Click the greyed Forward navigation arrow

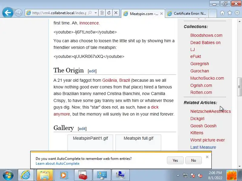click(18, 13)
